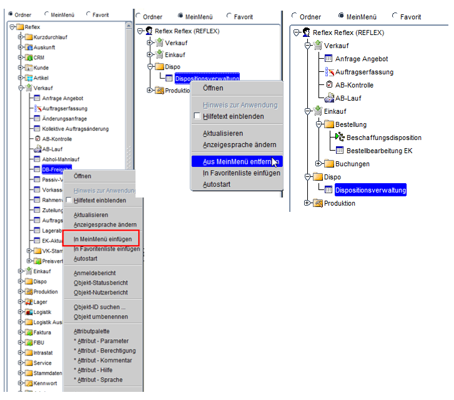Expand the Buchungen folder in right tree
The image size is (454, 400).
coord(318,164)
